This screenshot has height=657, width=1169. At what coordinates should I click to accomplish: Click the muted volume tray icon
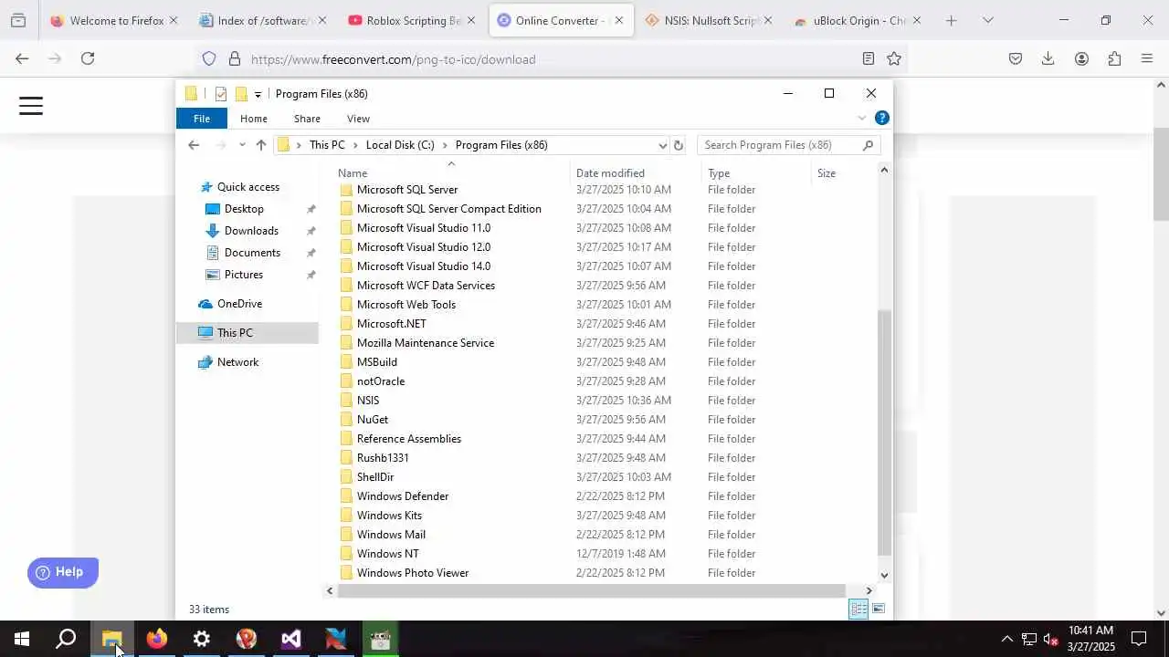pos(1051,639)
